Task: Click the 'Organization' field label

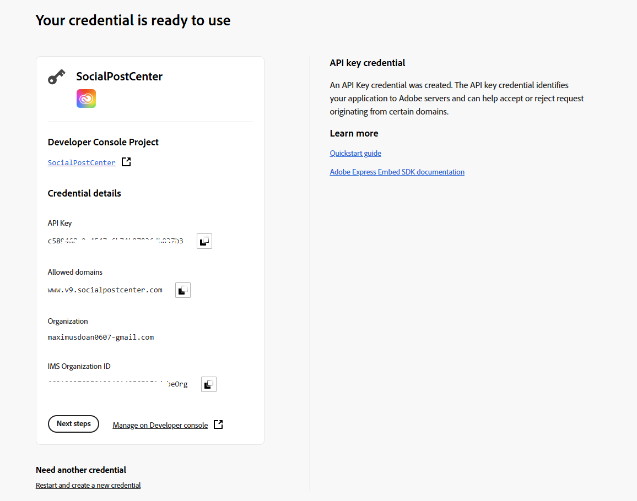Action: (68, 321)
